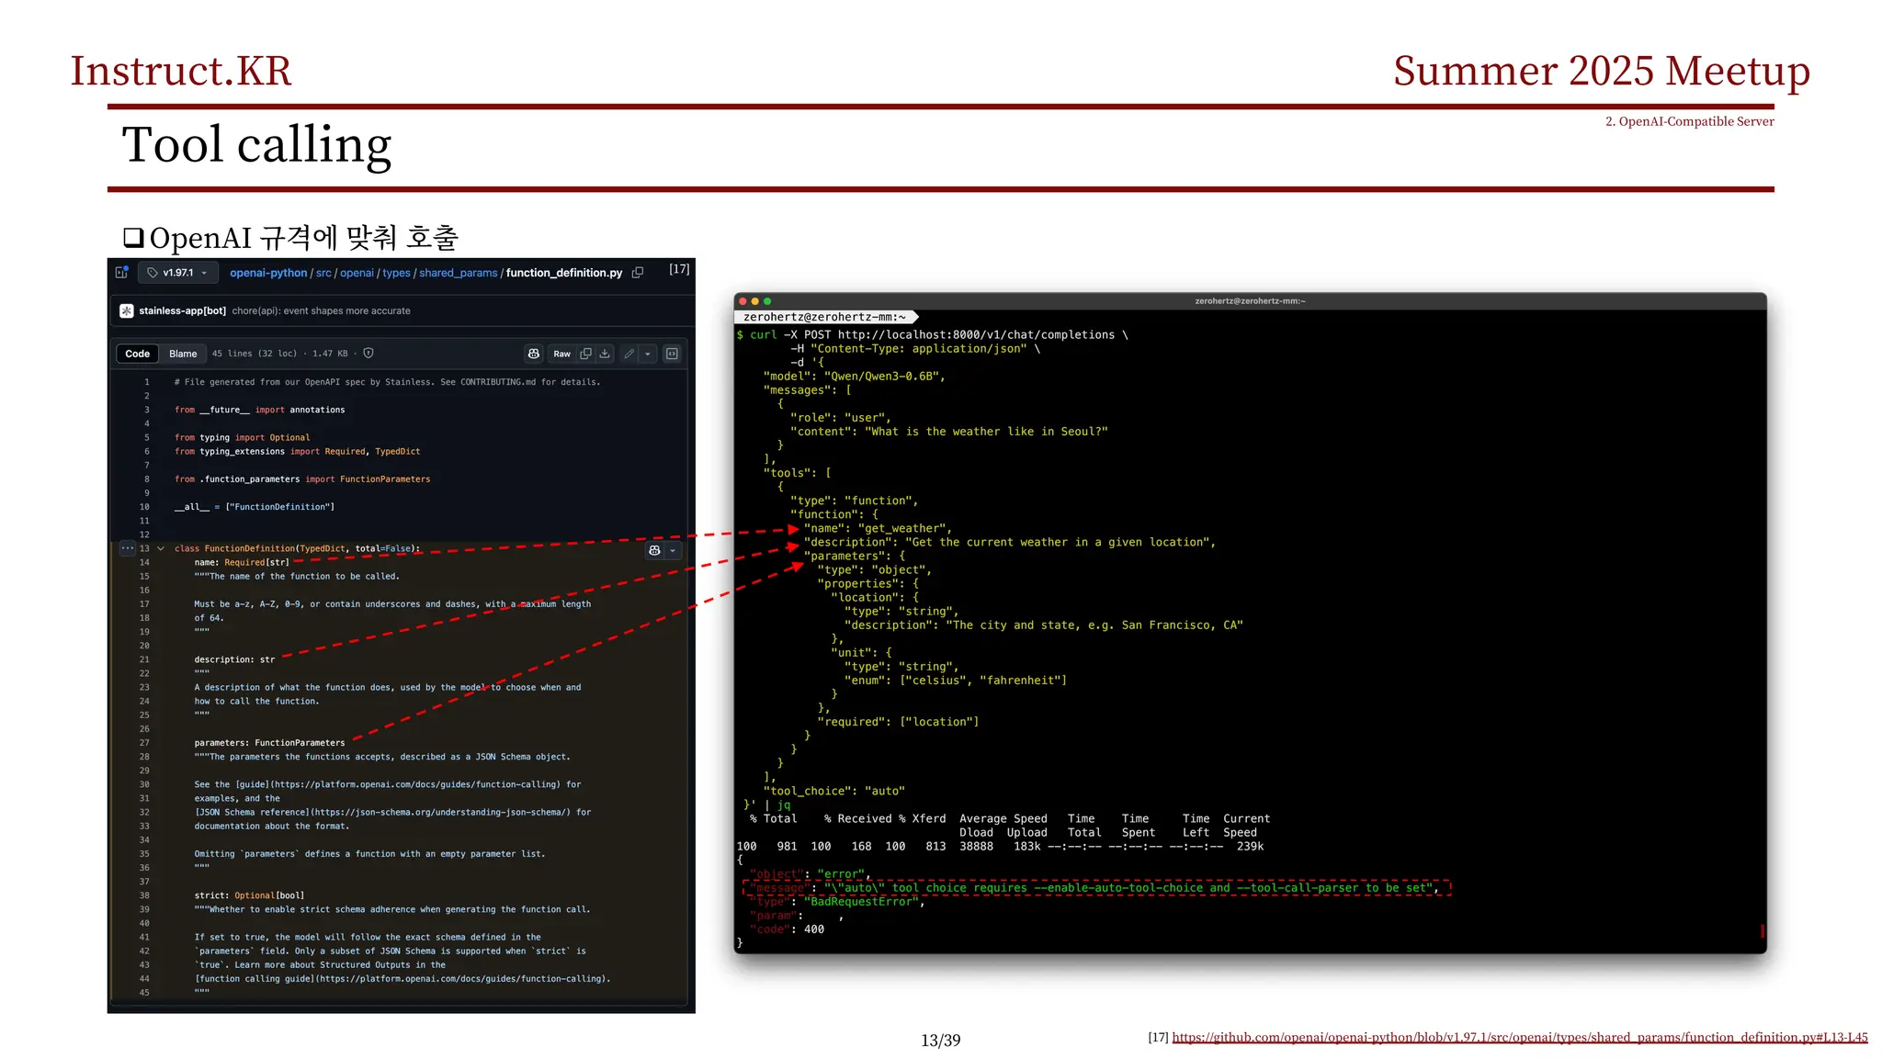Click line number 1 in the code gutter
Viewport: 1882px width, 1058px height.
146,382
